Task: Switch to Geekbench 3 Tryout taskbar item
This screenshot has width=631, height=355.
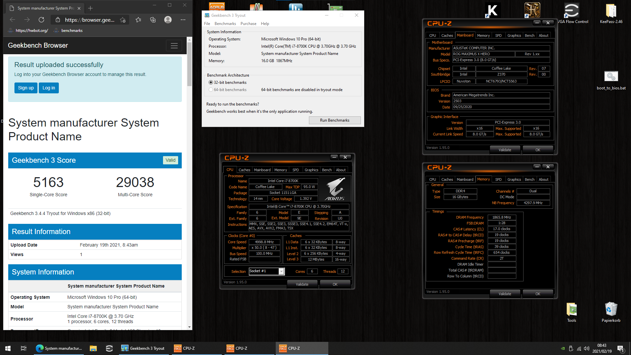Action: 144,348
